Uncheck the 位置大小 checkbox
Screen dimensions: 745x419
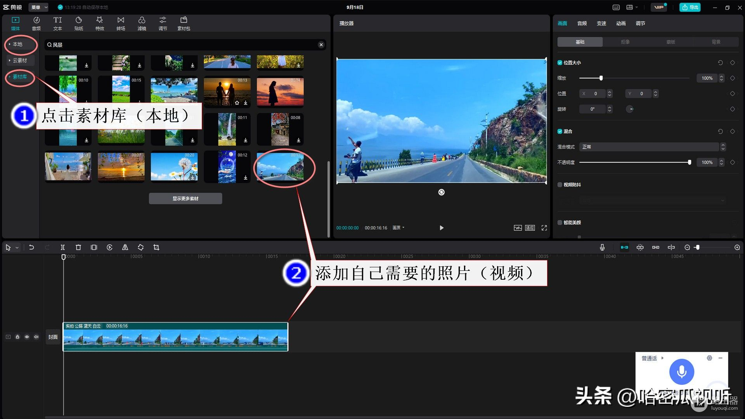click(560, 63)
